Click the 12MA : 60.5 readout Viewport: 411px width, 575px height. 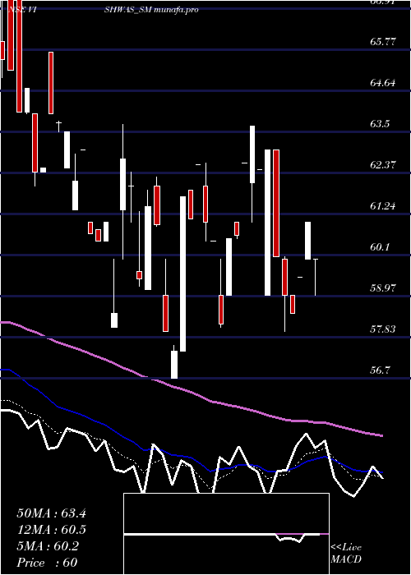tap(51, 530)
